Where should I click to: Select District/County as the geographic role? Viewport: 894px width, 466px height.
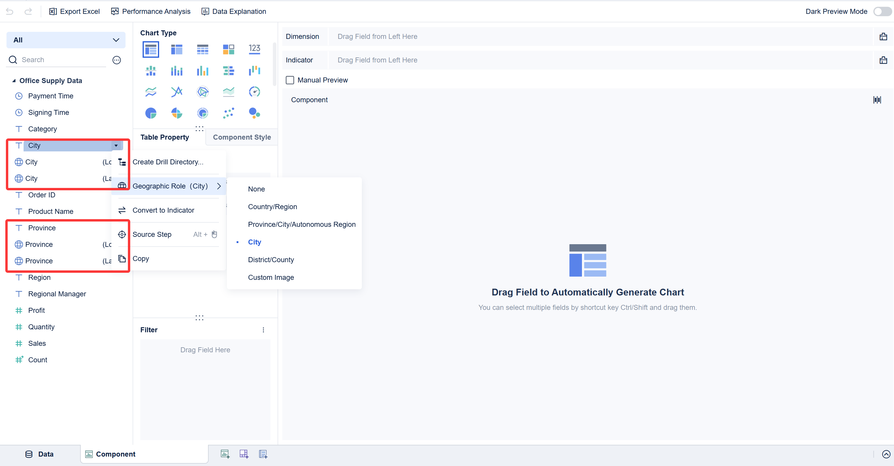(271, 260)
